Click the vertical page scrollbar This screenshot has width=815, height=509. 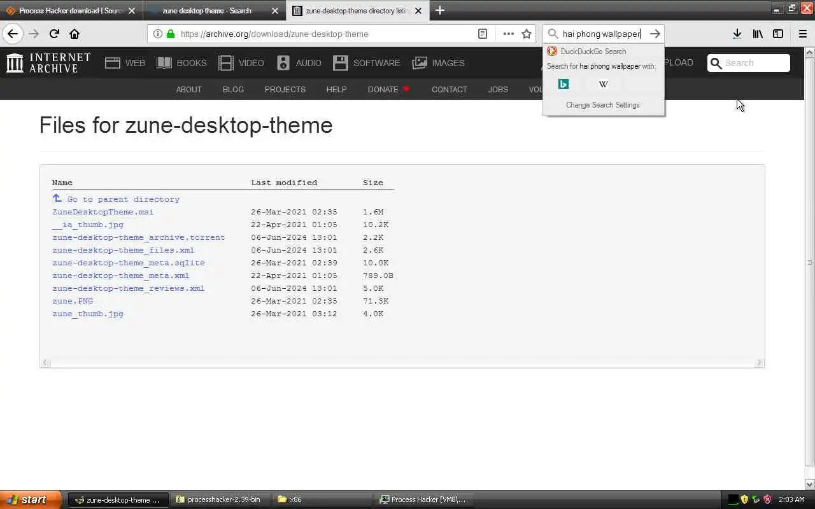[x=810, y=263]
